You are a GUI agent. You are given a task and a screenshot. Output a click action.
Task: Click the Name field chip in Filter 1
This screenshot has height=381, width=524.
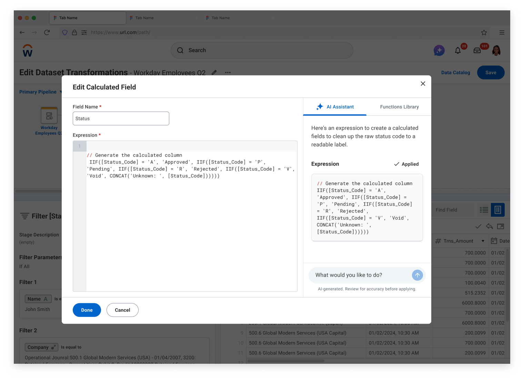click(38, 299)
